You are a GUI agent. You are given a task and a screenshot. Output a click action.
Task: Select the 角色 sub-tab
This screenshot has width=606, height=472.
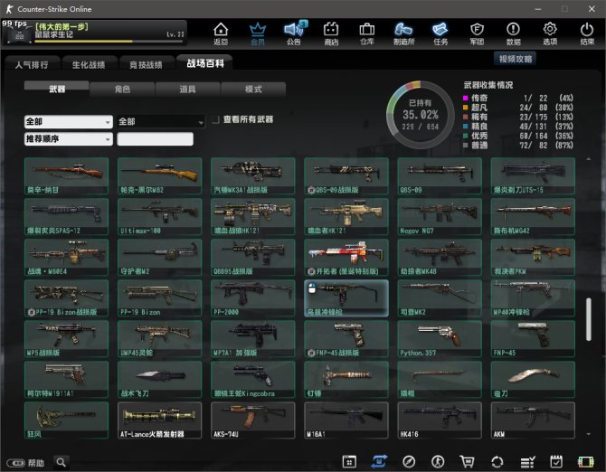tap(122, 89)
